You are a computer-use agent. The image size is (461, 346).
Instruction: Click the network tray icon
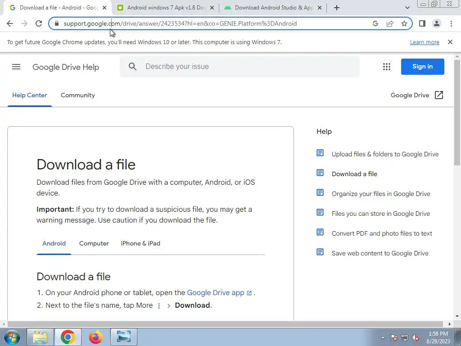(x=405, y=337)
